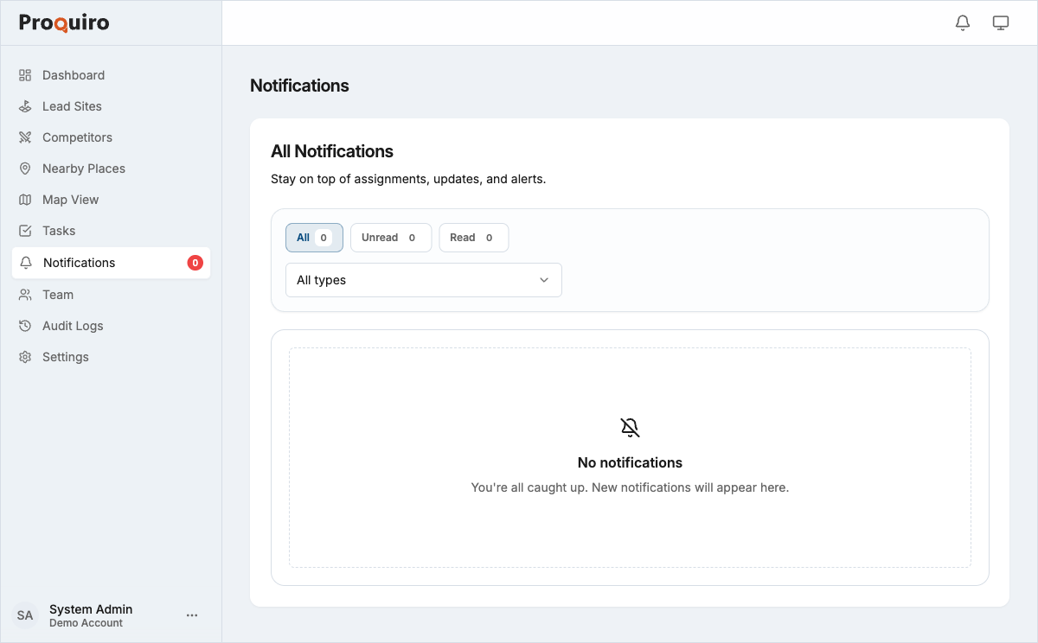Select the Competitors icon in sidebar

(x=26, y=137)
